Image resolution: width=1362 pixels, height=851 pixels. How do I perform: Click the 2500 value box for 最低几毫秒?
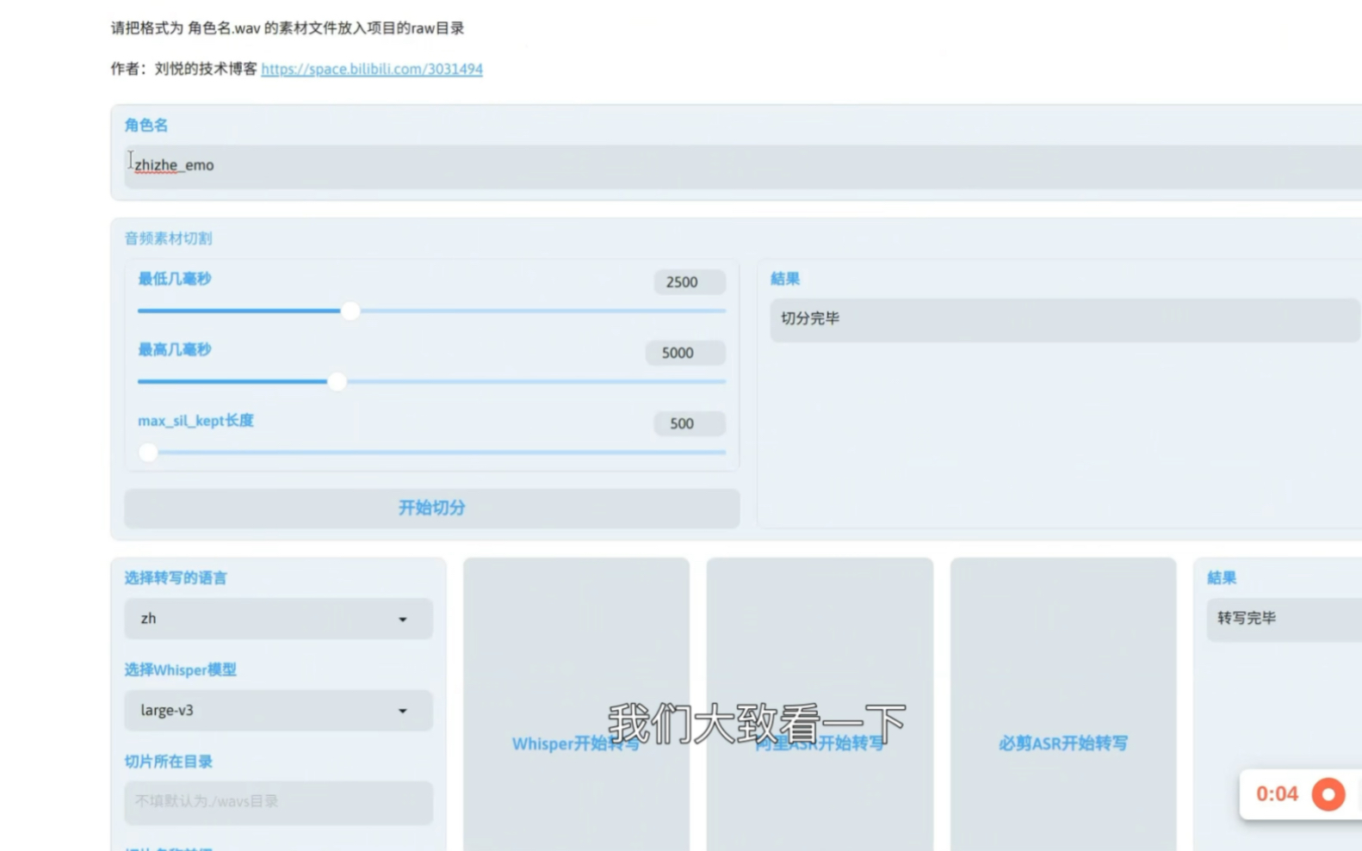pyautogui.click(x=690, y=282)
